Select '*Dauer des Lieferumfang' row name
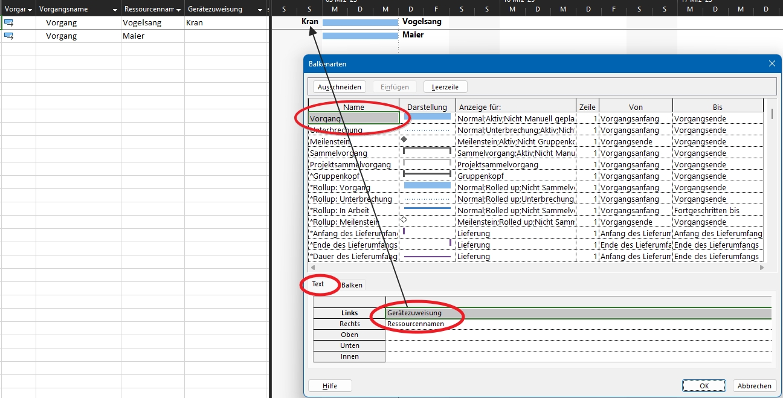This screenshot has height=398, width=783. [x=353, y=256]
